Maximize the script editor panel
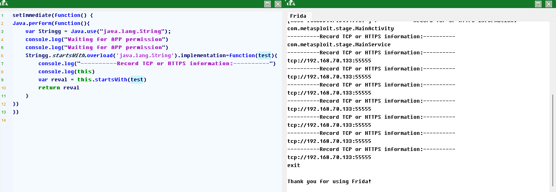The height and width of the screenshot is (192, 556). pyautogui.click(x=267, y=4)
